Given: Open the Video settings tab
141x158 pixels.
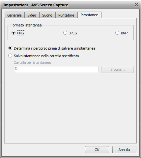Looking at the screenshot, I should [x=32, y=15].
